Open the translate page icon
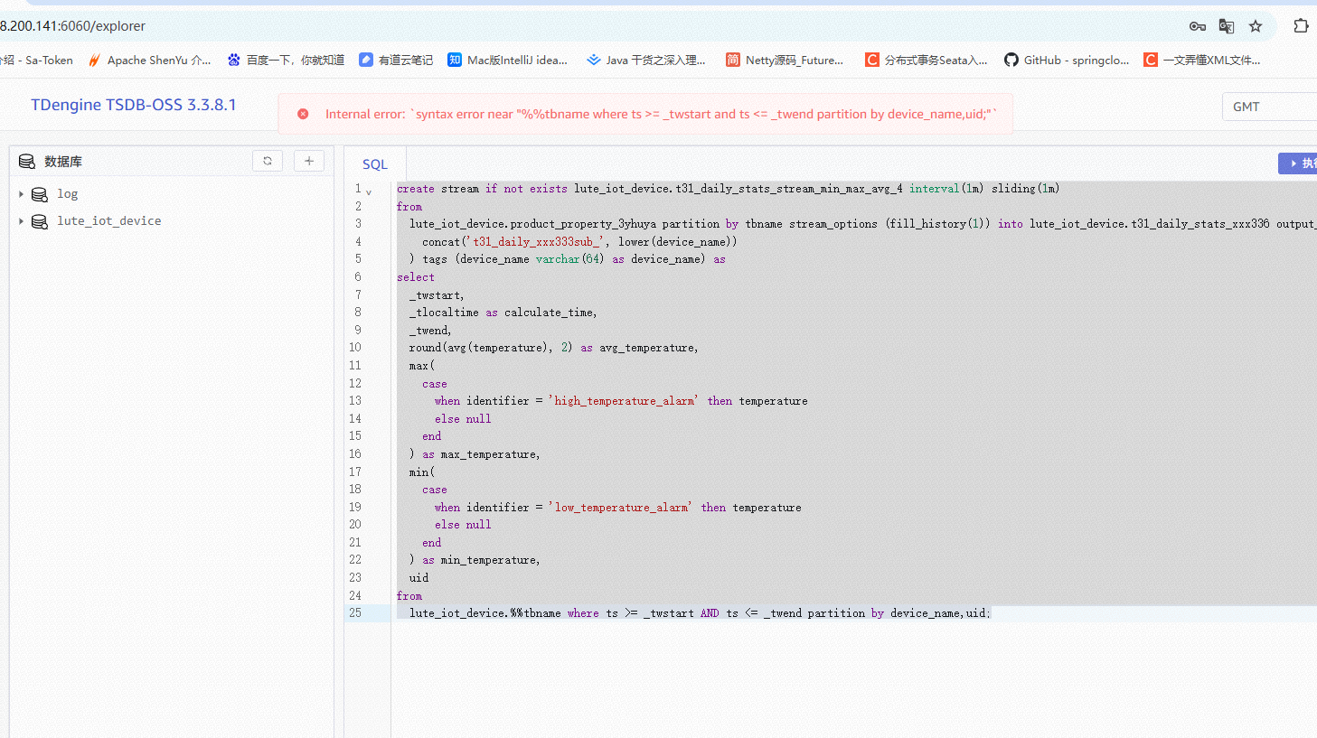 [1227, 26]
